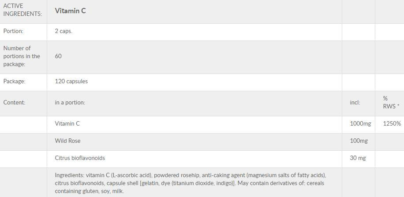The image size is (404, 197).
Task: Select the Wild Rose row name
Action: (x=67, y=141)
